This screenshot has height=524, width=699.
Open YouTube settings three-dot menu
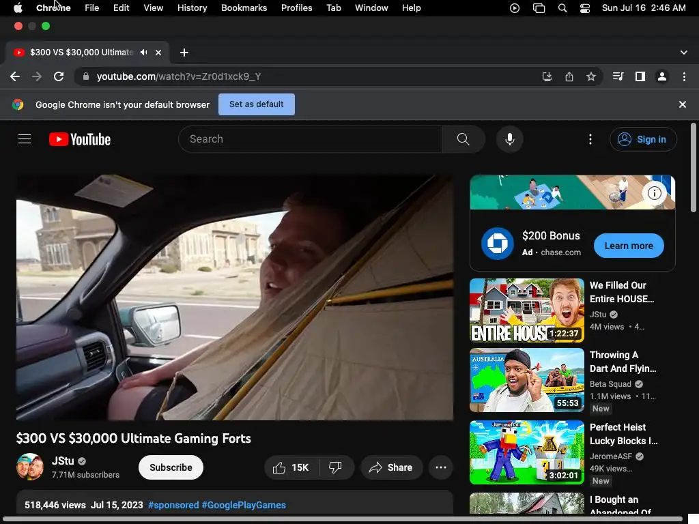pyautogui.click(x=590, y=139)
